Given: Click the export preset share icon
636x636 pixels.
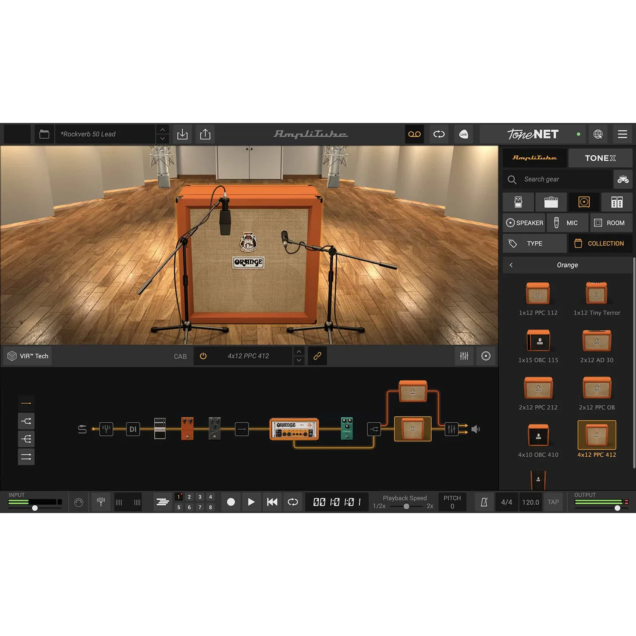Looking at the screenshot, I should pos(205,134).
